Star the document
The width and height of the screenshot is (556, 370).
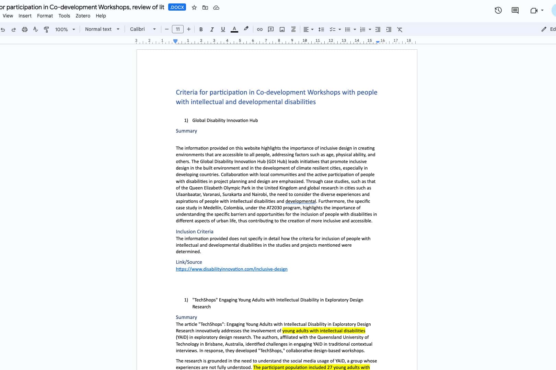click(194, 7)
